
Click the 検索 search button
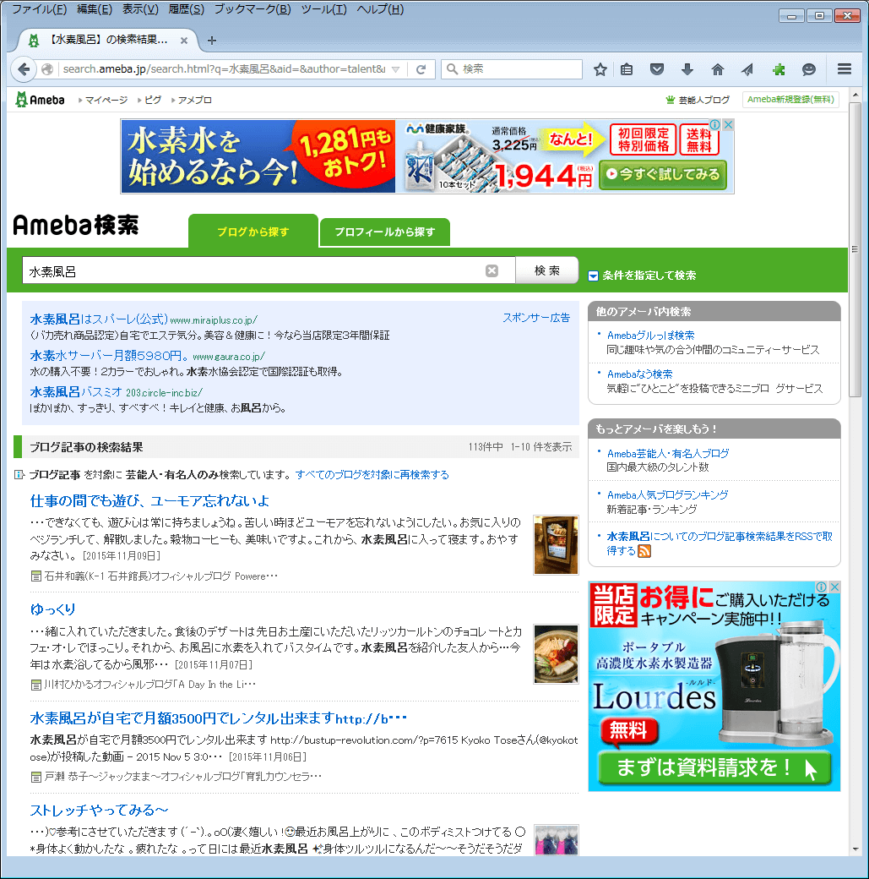(x=547, y=270)
